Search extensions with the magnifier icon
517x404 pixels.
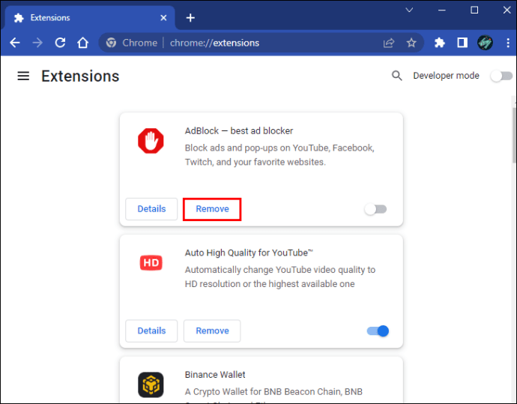click(396, 76)
